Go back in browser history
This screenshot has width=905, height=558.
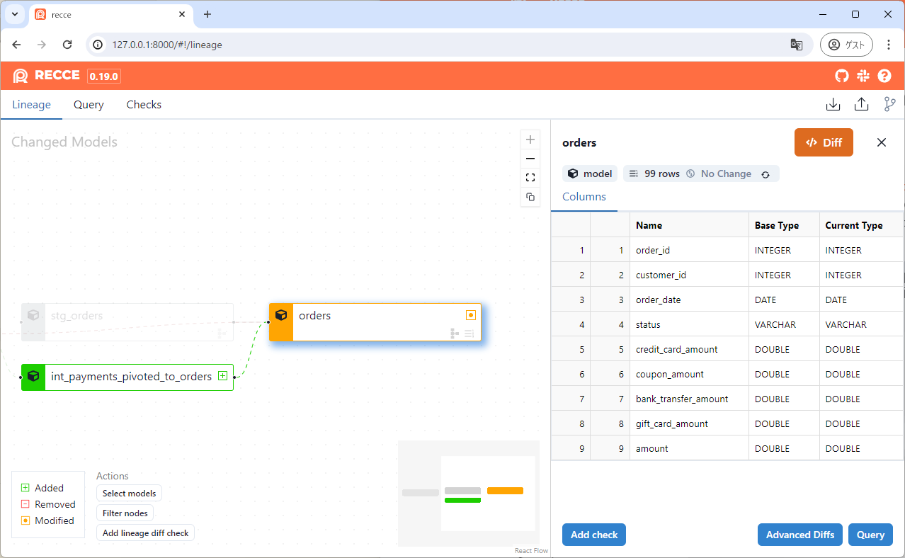point(16,45)
